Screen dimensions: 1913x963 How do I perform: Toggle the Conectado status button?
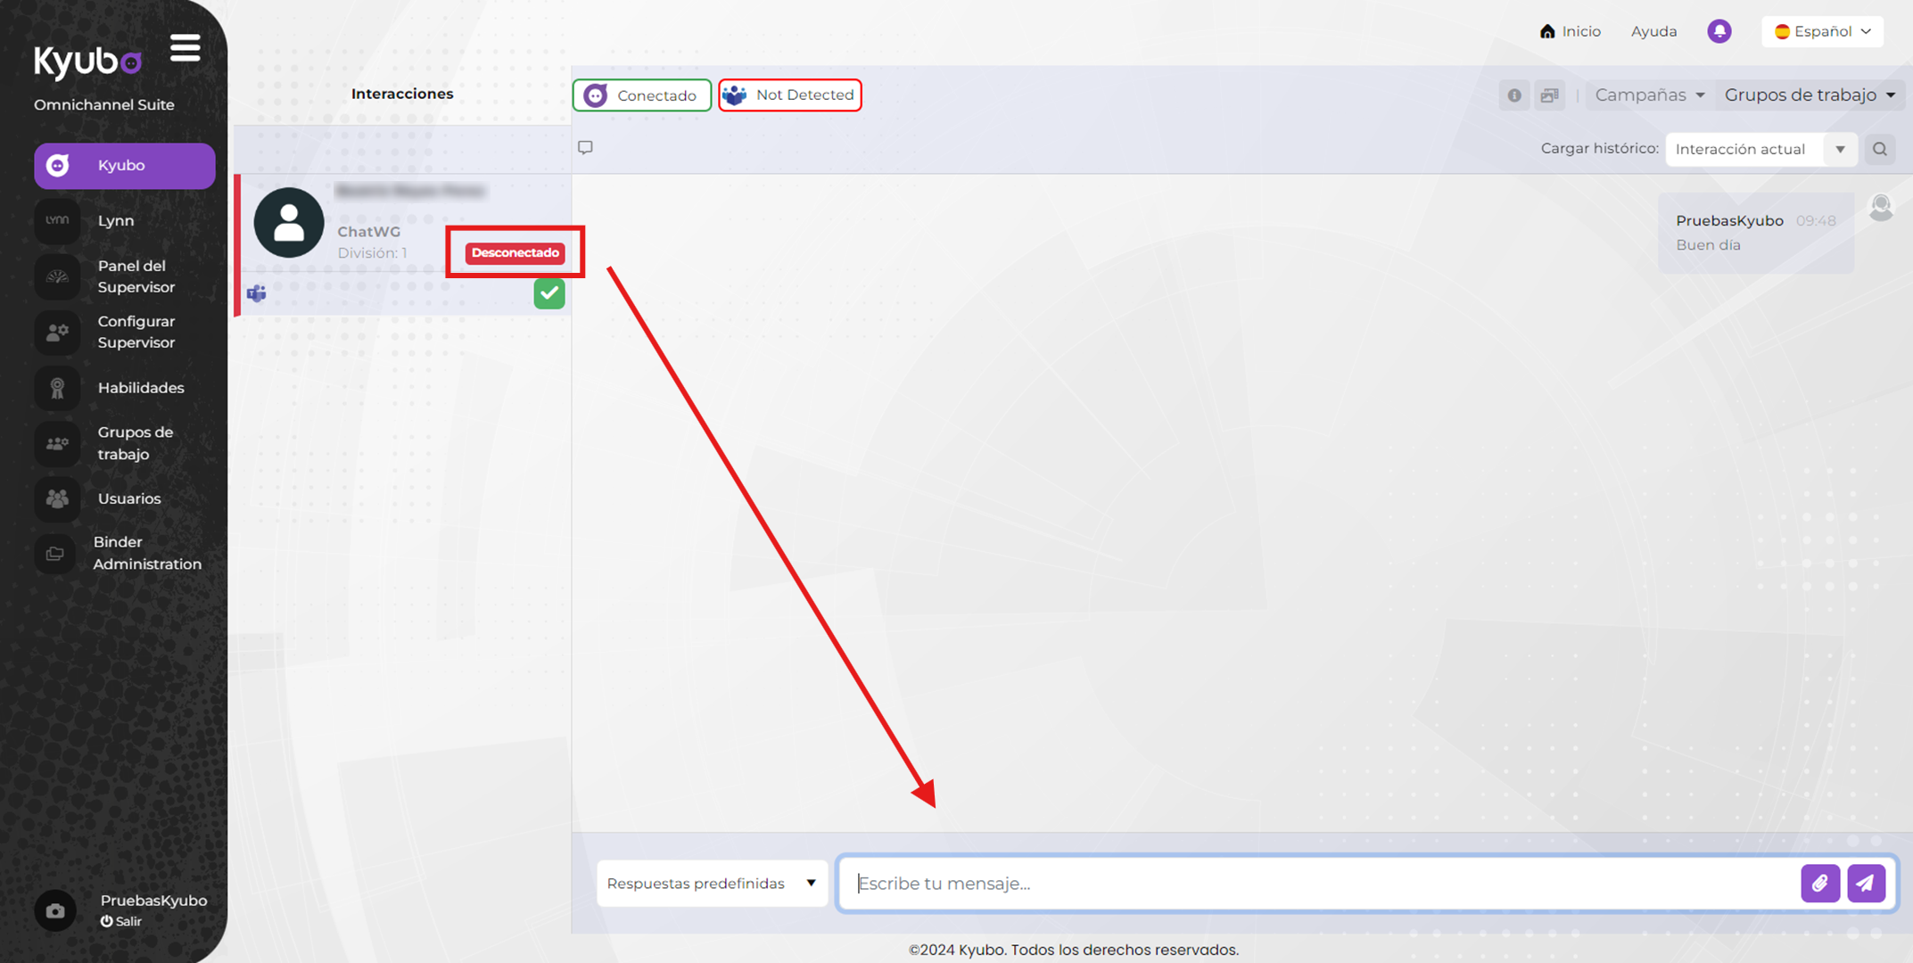point(642,95)
